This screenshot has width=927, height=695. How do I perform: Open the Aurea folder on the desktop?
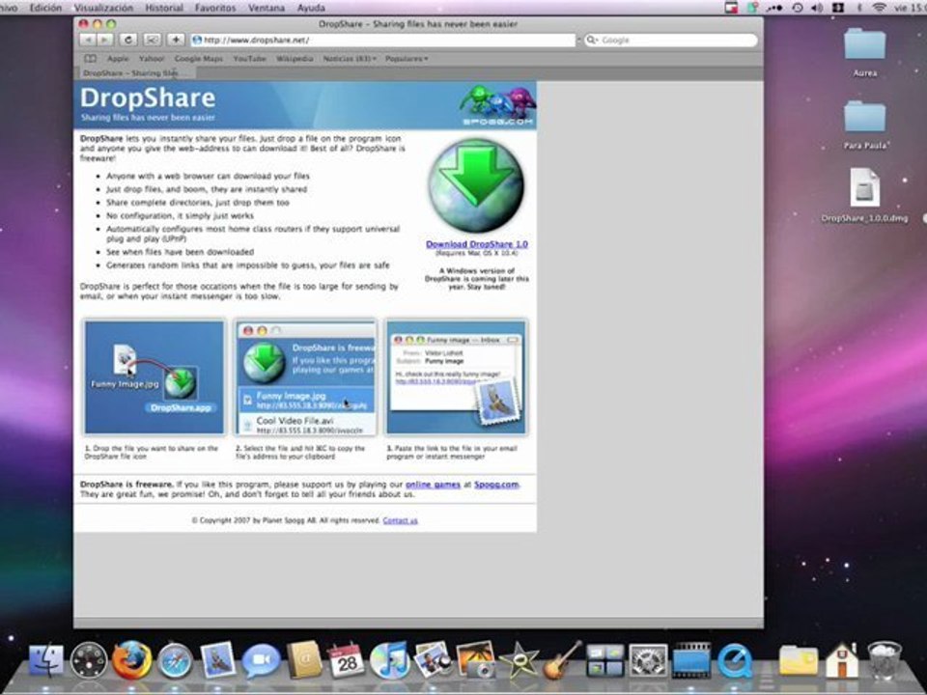864,52
